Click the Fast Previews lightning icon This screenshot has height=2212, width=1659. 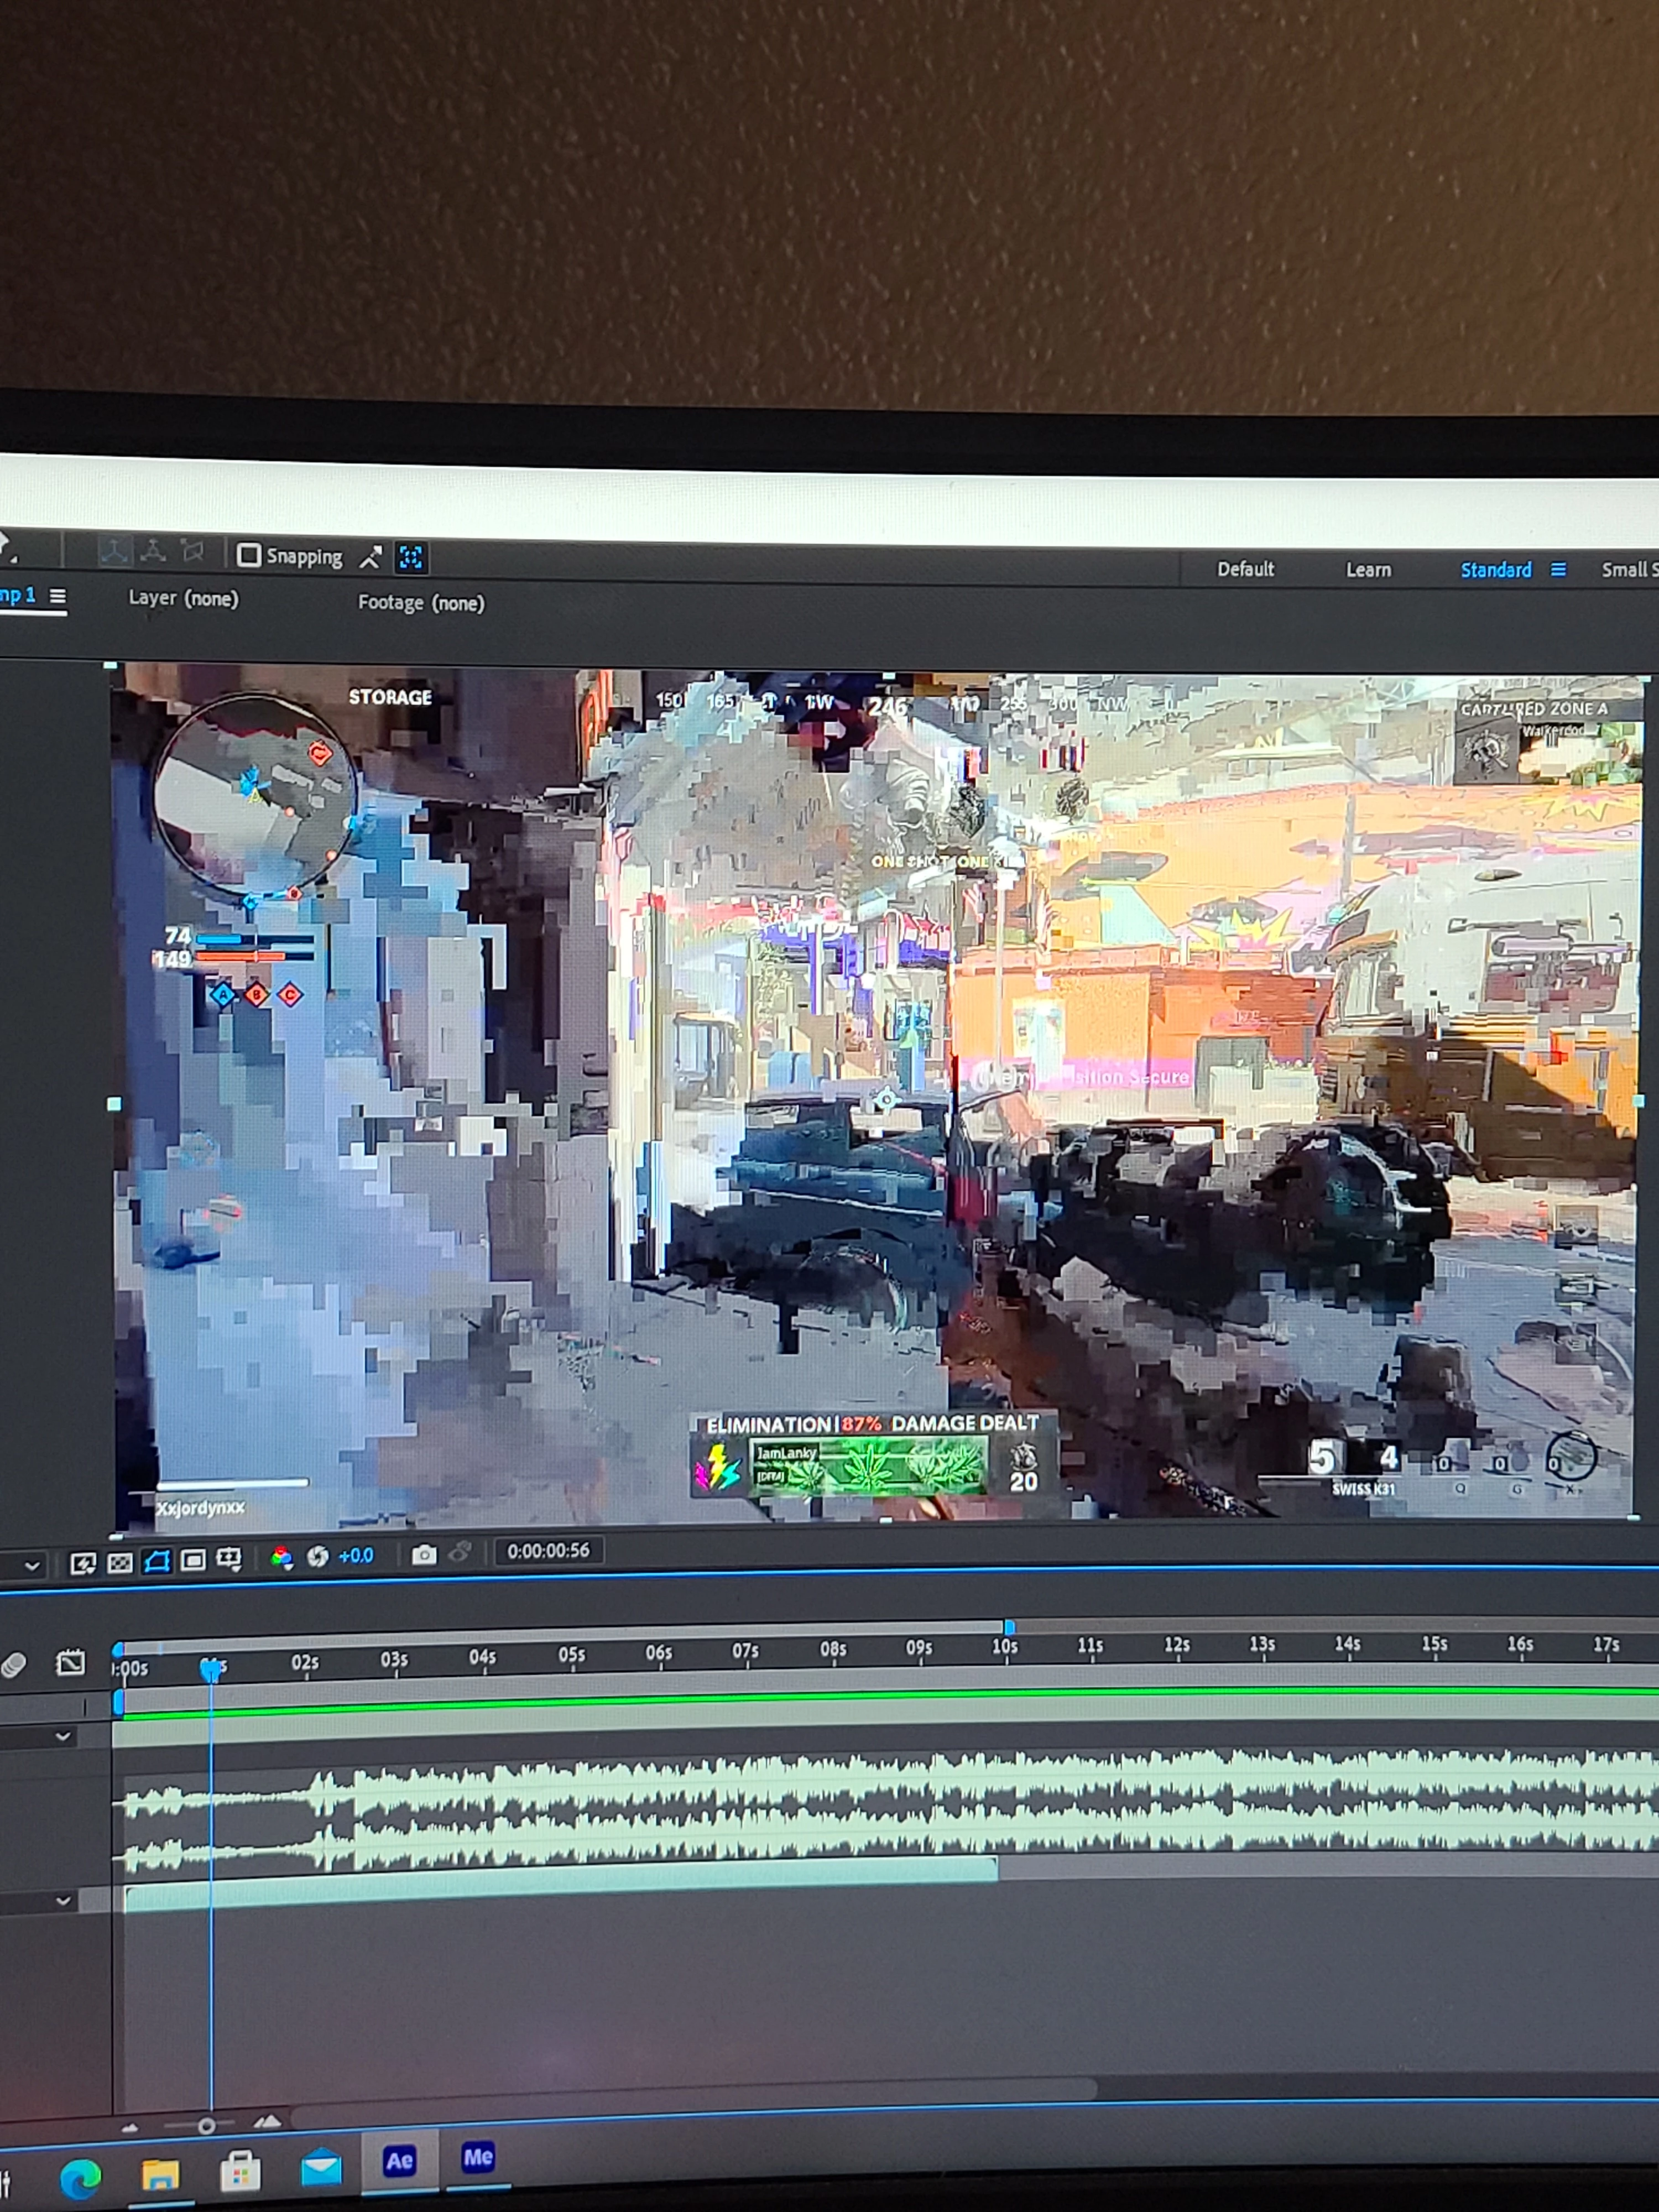coord(83,1563)
